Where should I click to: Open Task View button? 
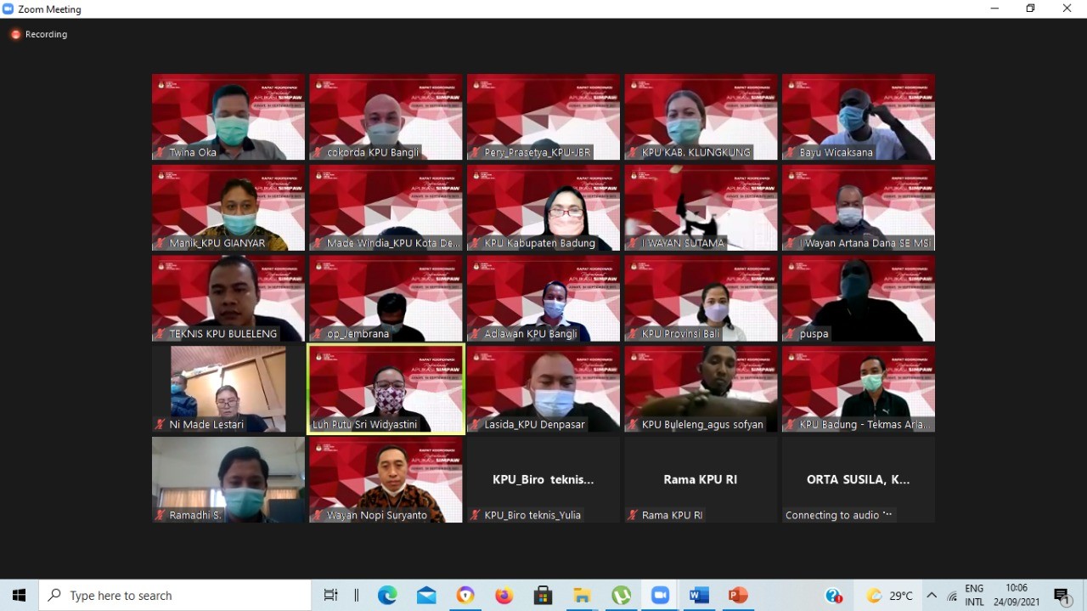click(x=330, y=596)
